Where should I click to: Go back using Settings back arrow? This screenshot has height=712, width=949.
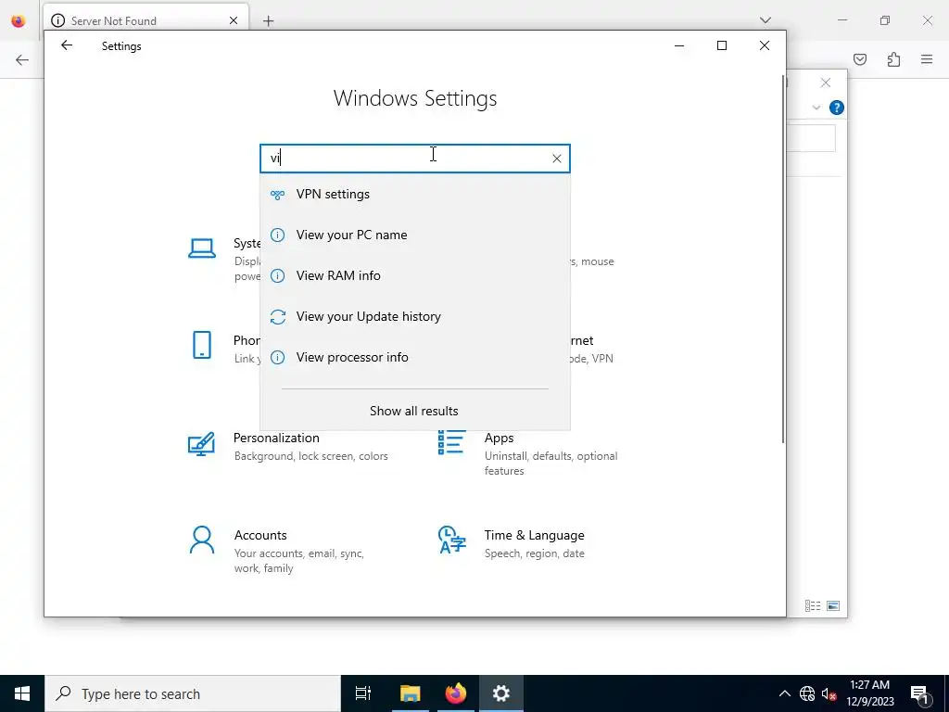pos(67,45)
